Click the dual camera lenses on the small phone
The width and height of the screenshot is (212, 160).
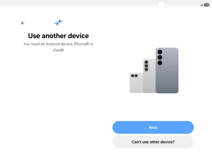pyautogui.click(x=134, y=76)
